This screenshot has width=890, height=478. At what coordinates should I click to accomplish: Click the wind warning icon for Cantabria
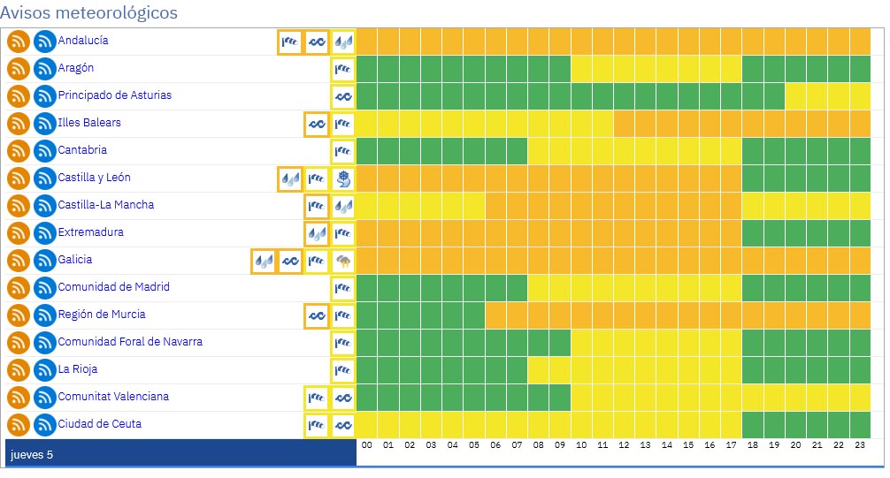pos(343,151)
